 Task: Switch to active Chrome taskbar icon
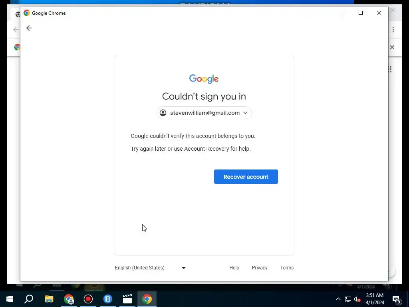click(147, 299)
